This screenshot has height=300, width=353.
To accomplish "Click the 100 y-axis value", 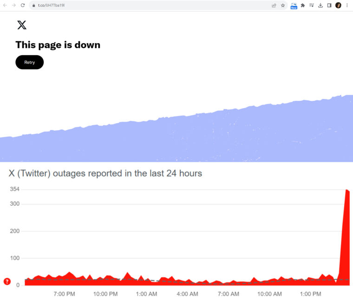I will pyautogui.click(x=15, y=258).
